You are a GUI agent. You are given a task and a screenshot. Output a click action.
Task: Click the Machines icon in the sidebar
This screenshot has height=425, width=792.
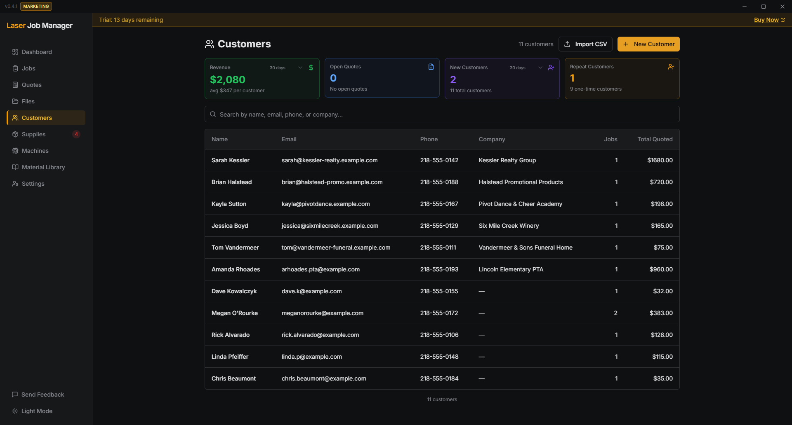[x=15, y=151]
